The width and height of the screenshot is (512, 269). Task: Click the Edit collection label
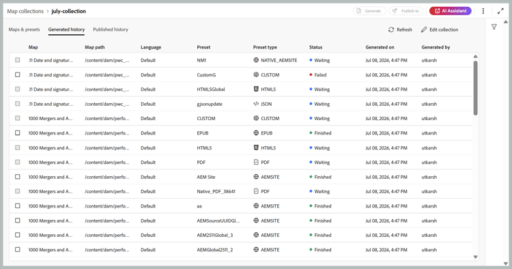[x=444, y=29]
